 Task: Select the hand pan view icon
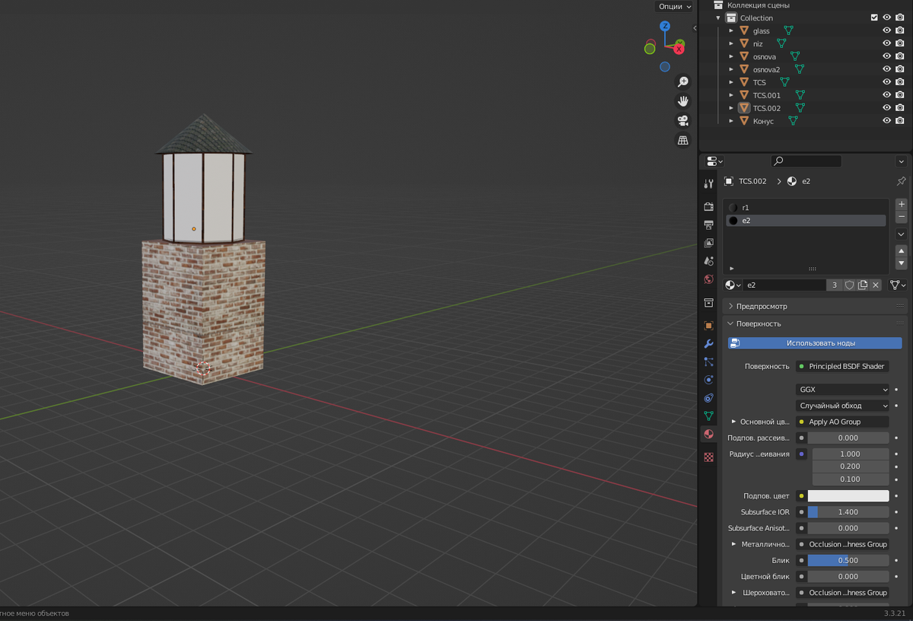682,101
